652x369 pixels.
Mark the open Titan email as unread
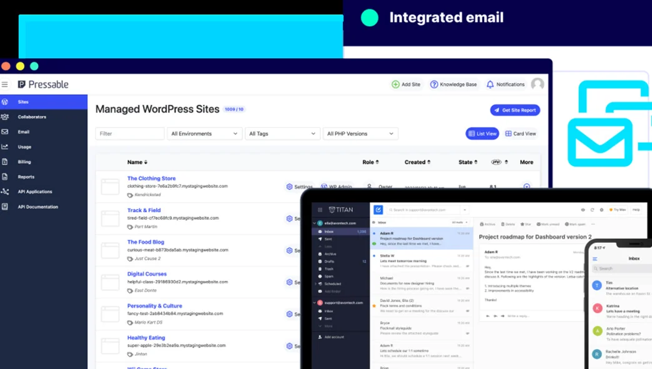[549, 224]
